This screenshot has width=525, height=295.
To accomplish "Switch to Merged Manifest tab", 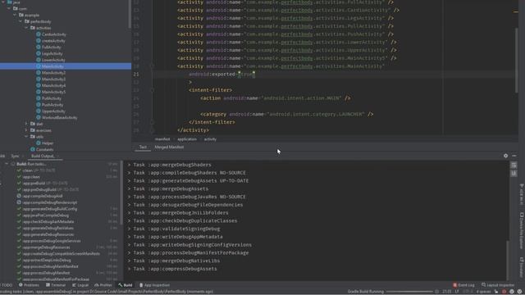I will click(x=169, y=147).
